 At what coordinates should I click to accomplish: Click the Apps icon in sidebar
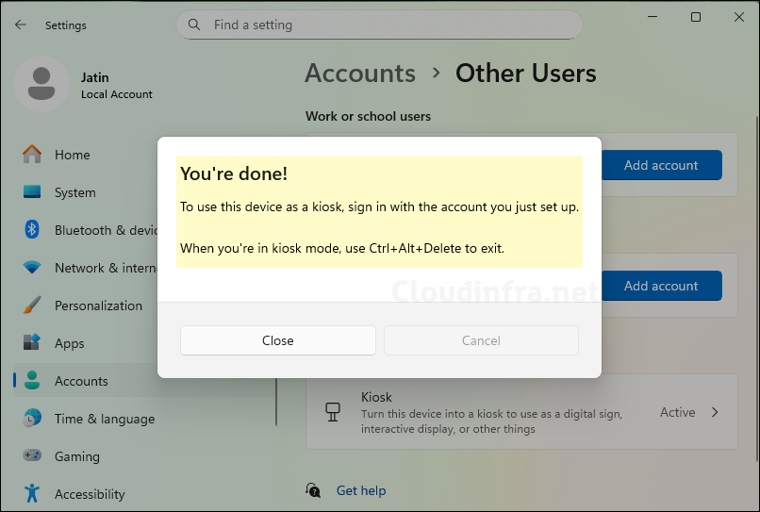(x=32, y=343)
